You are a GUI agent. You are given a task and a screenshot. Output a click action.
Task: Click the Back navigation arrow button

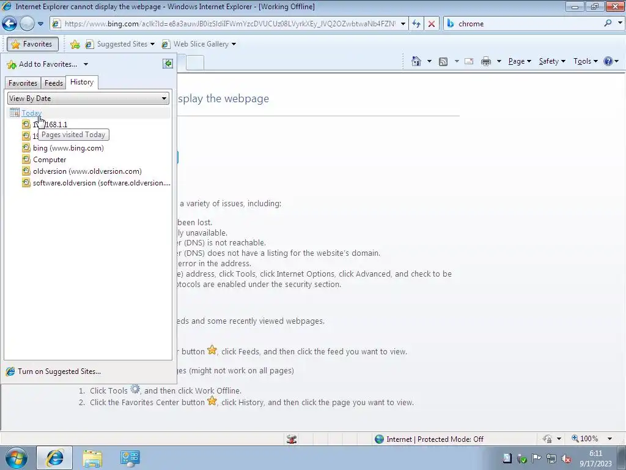[9, 24]
